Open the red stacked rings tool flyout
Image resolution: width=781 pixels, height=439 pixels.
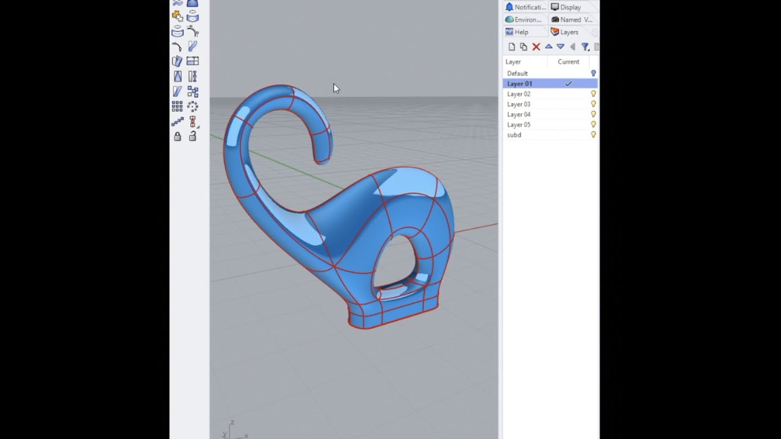pos(193,121)
